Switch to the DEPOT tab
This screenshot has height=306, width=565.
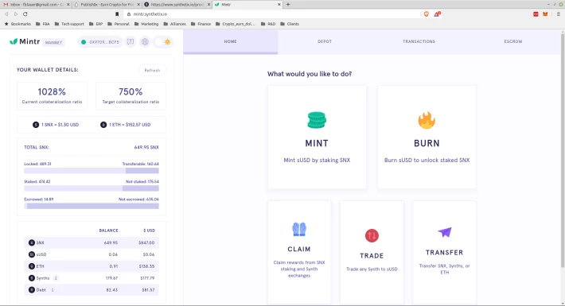(325, 41)
